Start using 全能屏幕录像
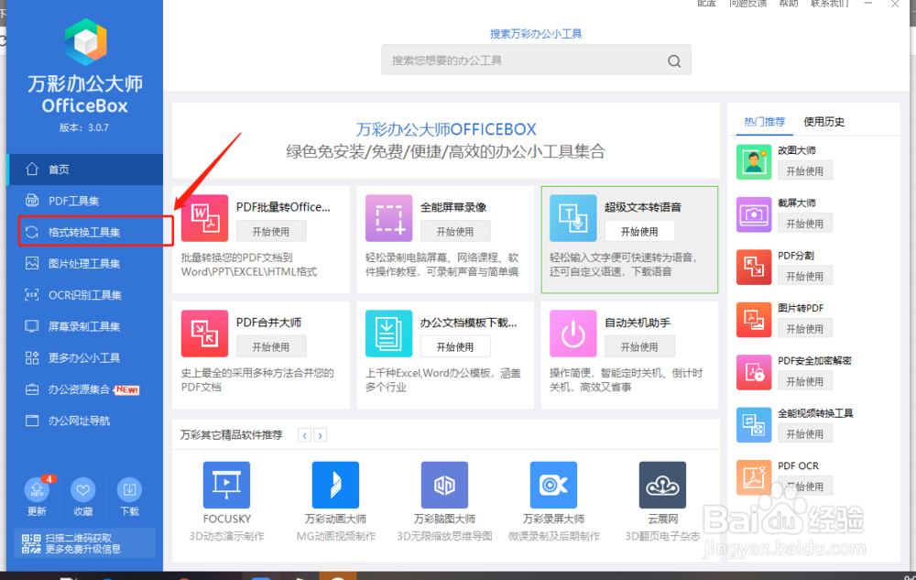The image size is (916, 580). pyautogui.click(x=455, y=232)
